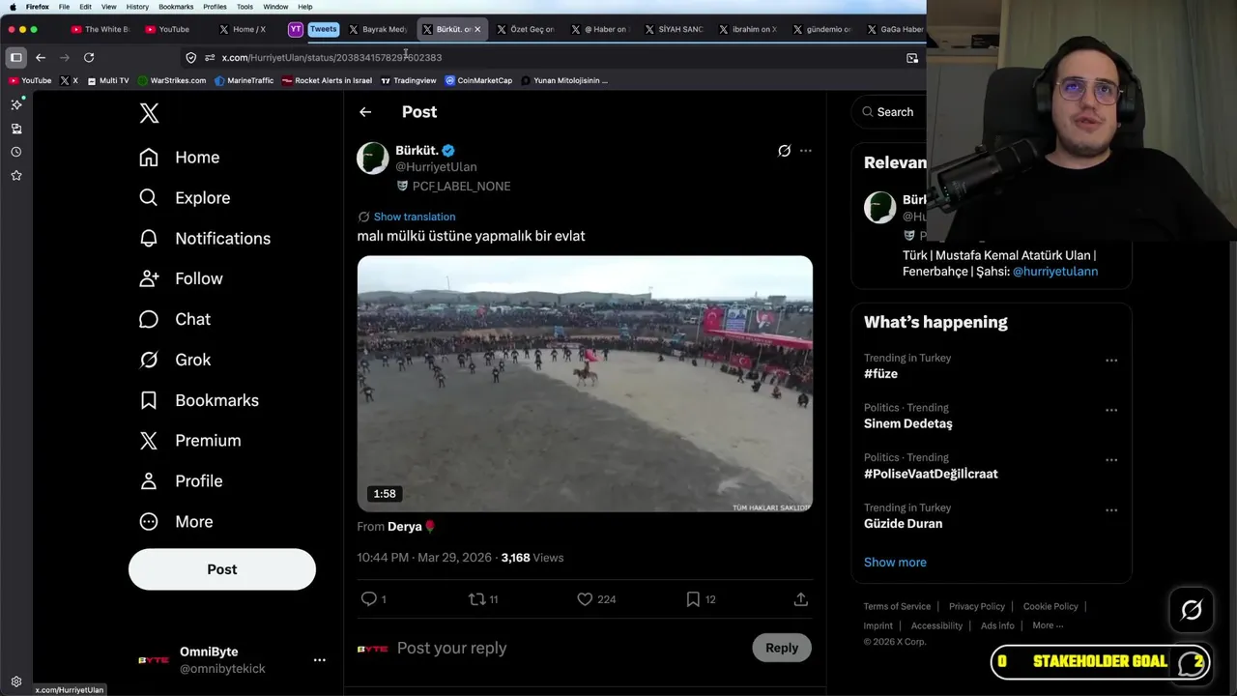The width and height of the screenshot is (1237, 696).
Task: Open Bürküt's profile avatar
Action: (x=373, y=158)
